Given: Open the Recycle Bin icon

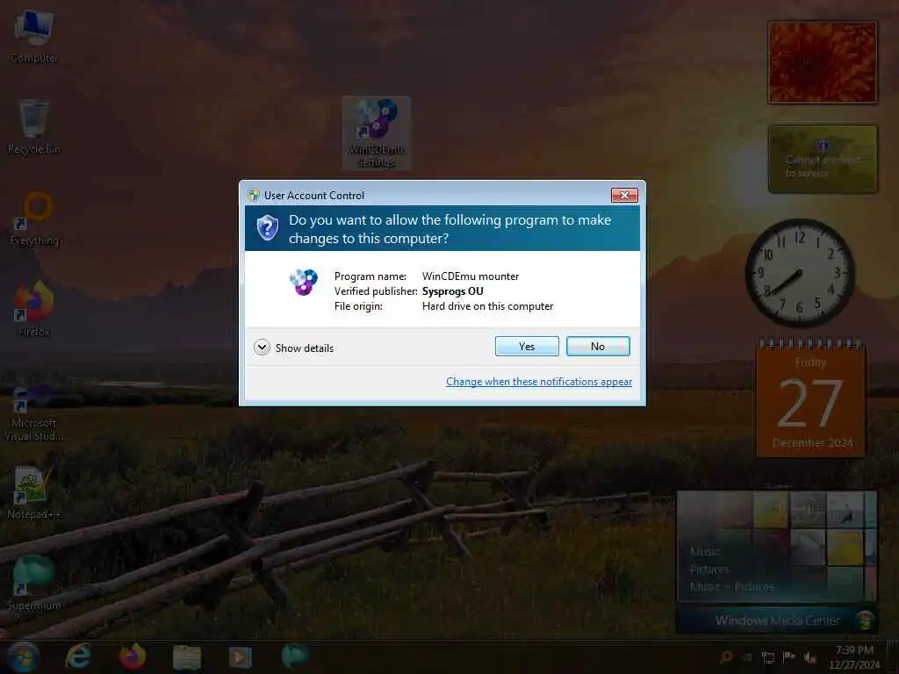Looking at the screenshot, I should 34,127.
